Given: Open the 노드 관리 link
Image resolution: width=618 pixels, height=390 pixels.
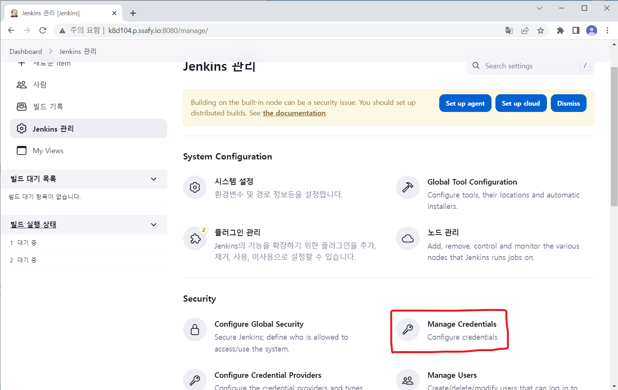Looking at the screenshot, I should click(443, 233).
